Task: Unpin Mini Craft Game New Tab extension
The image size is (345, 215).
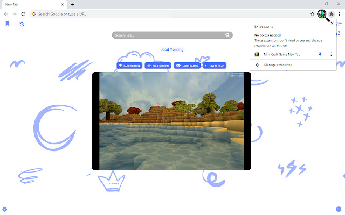Action: pos(320,54)
